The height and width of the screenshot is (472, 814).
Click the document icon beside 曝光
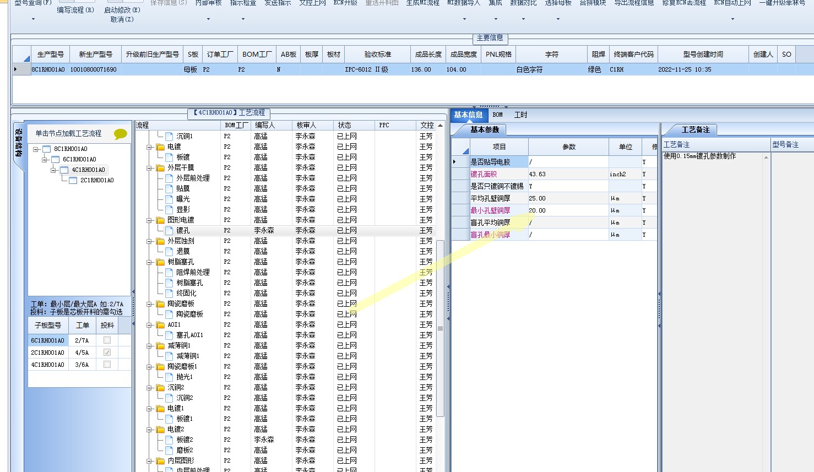click(169, 199)
